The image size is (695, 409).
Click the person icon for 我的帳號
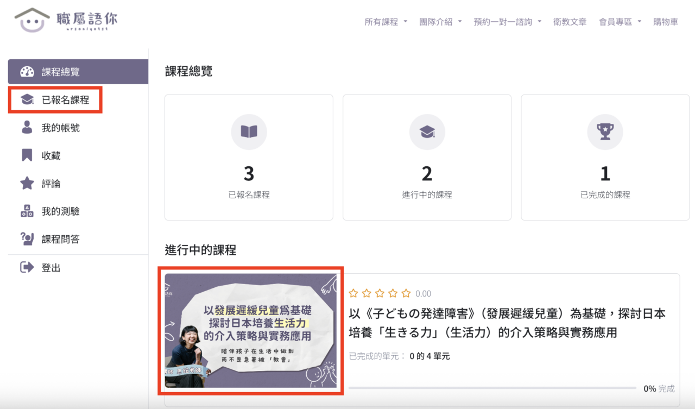tap(27, 128)
